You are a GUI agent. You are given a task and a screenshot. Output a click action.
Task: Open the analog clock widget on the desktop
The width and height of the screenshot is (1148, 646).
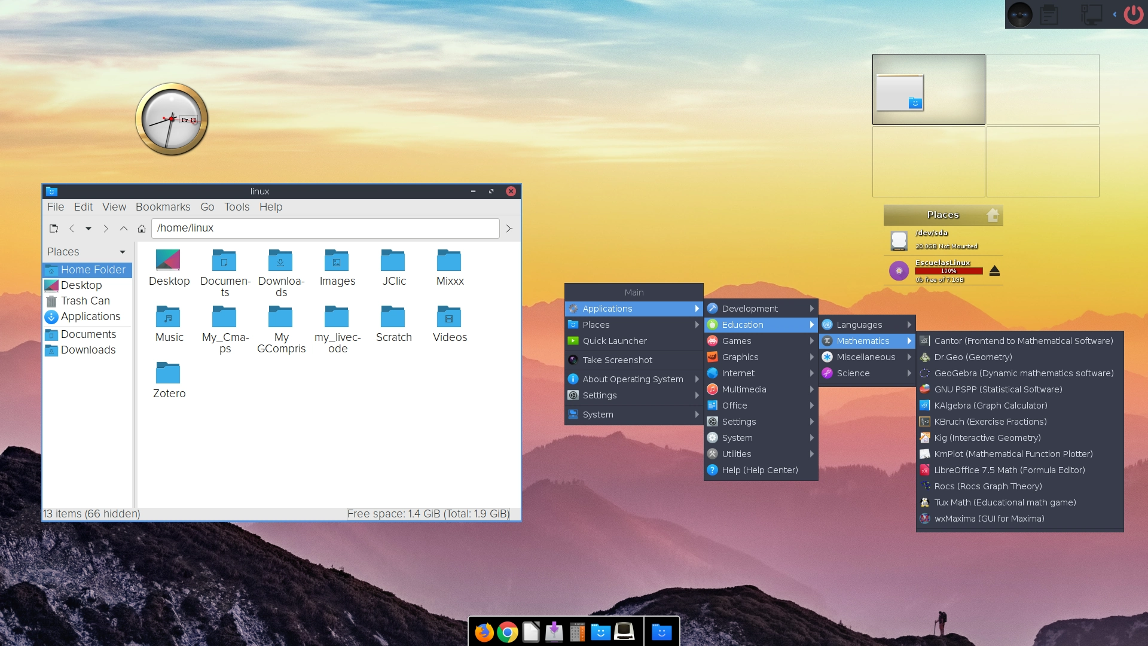click(171, 119)
